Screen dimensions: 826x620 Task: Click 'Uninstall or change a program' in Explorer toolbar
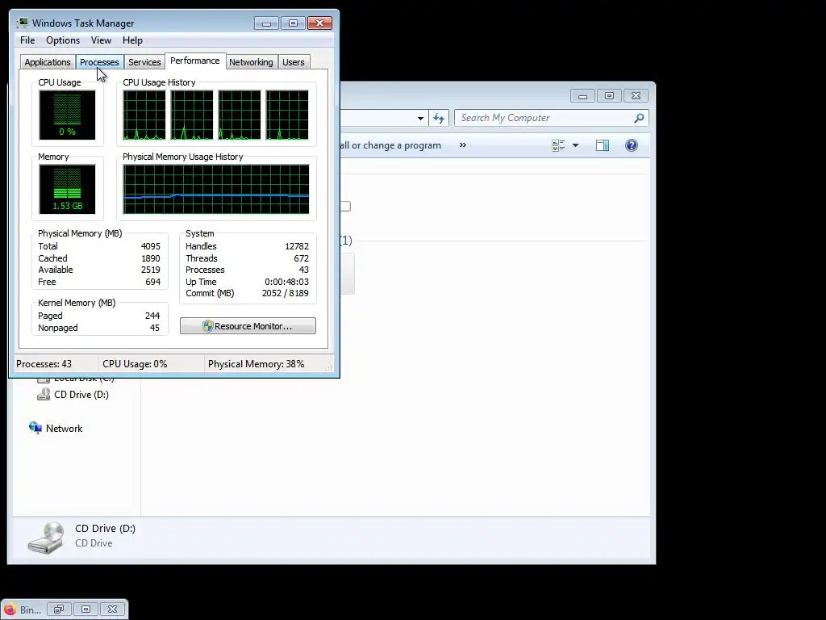point(390,145)
